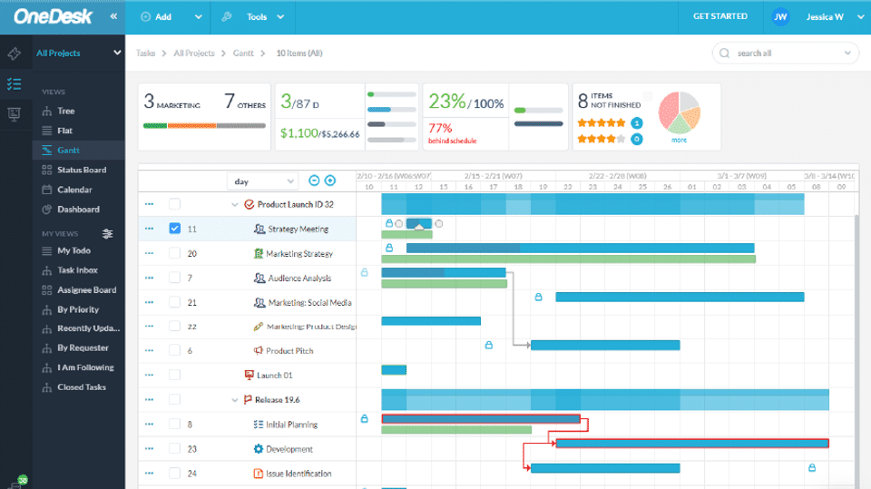Zoom in the Gantt timeline
The width and height of the screenshot is (871, 489).
[330, 181]
